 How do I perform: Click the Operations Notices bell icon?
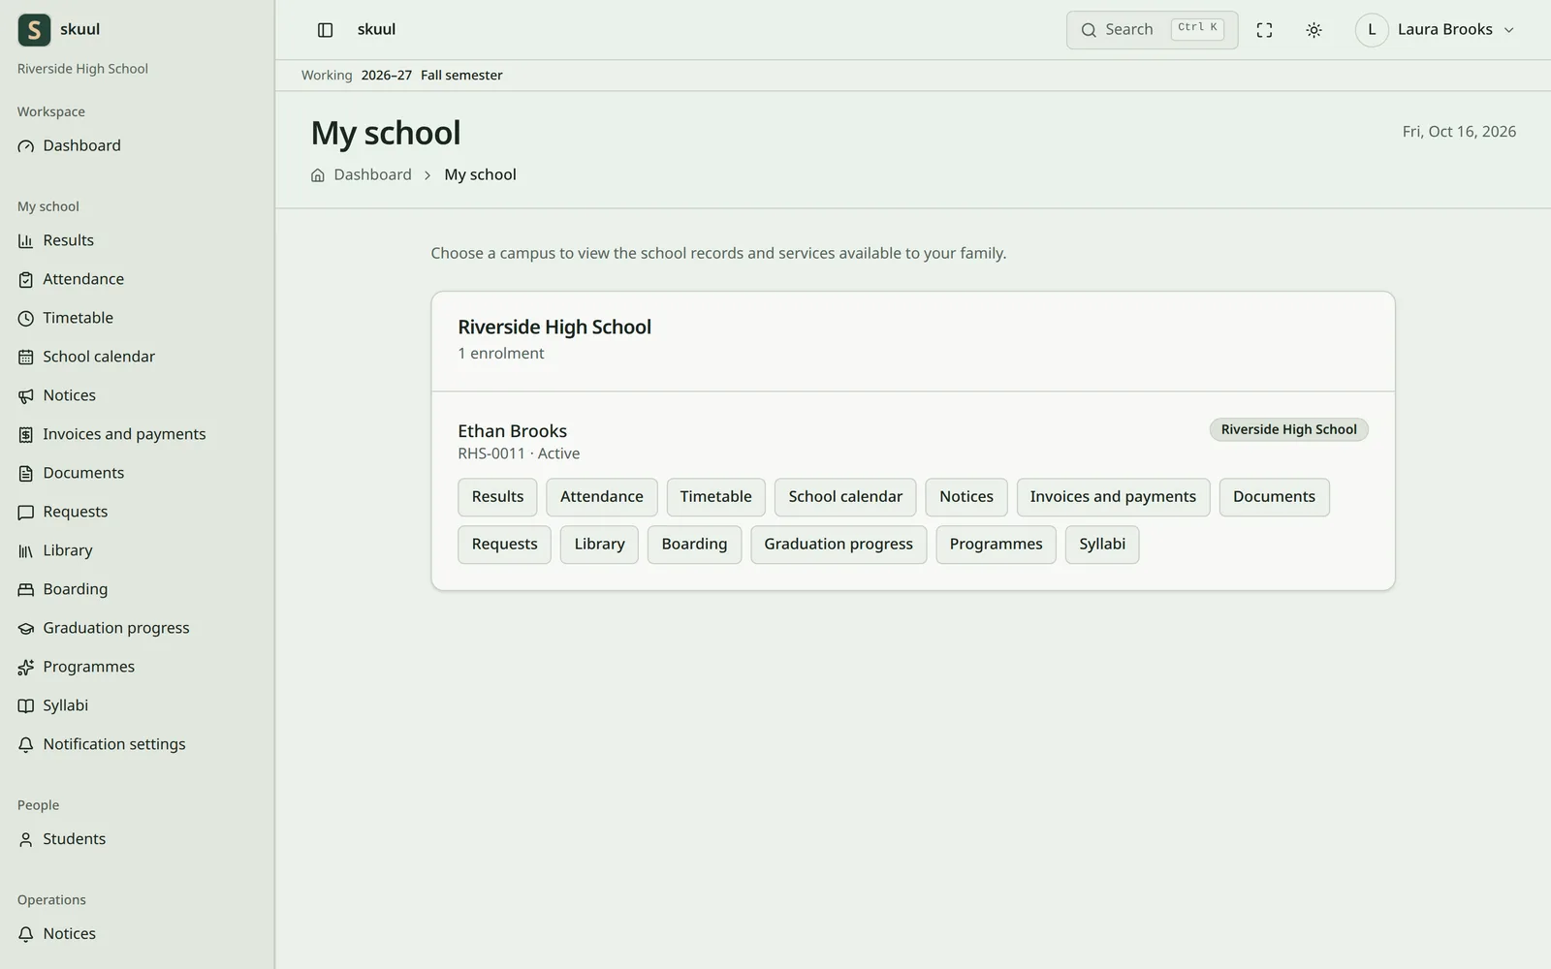pyautogui.click(x=26, y=935)
